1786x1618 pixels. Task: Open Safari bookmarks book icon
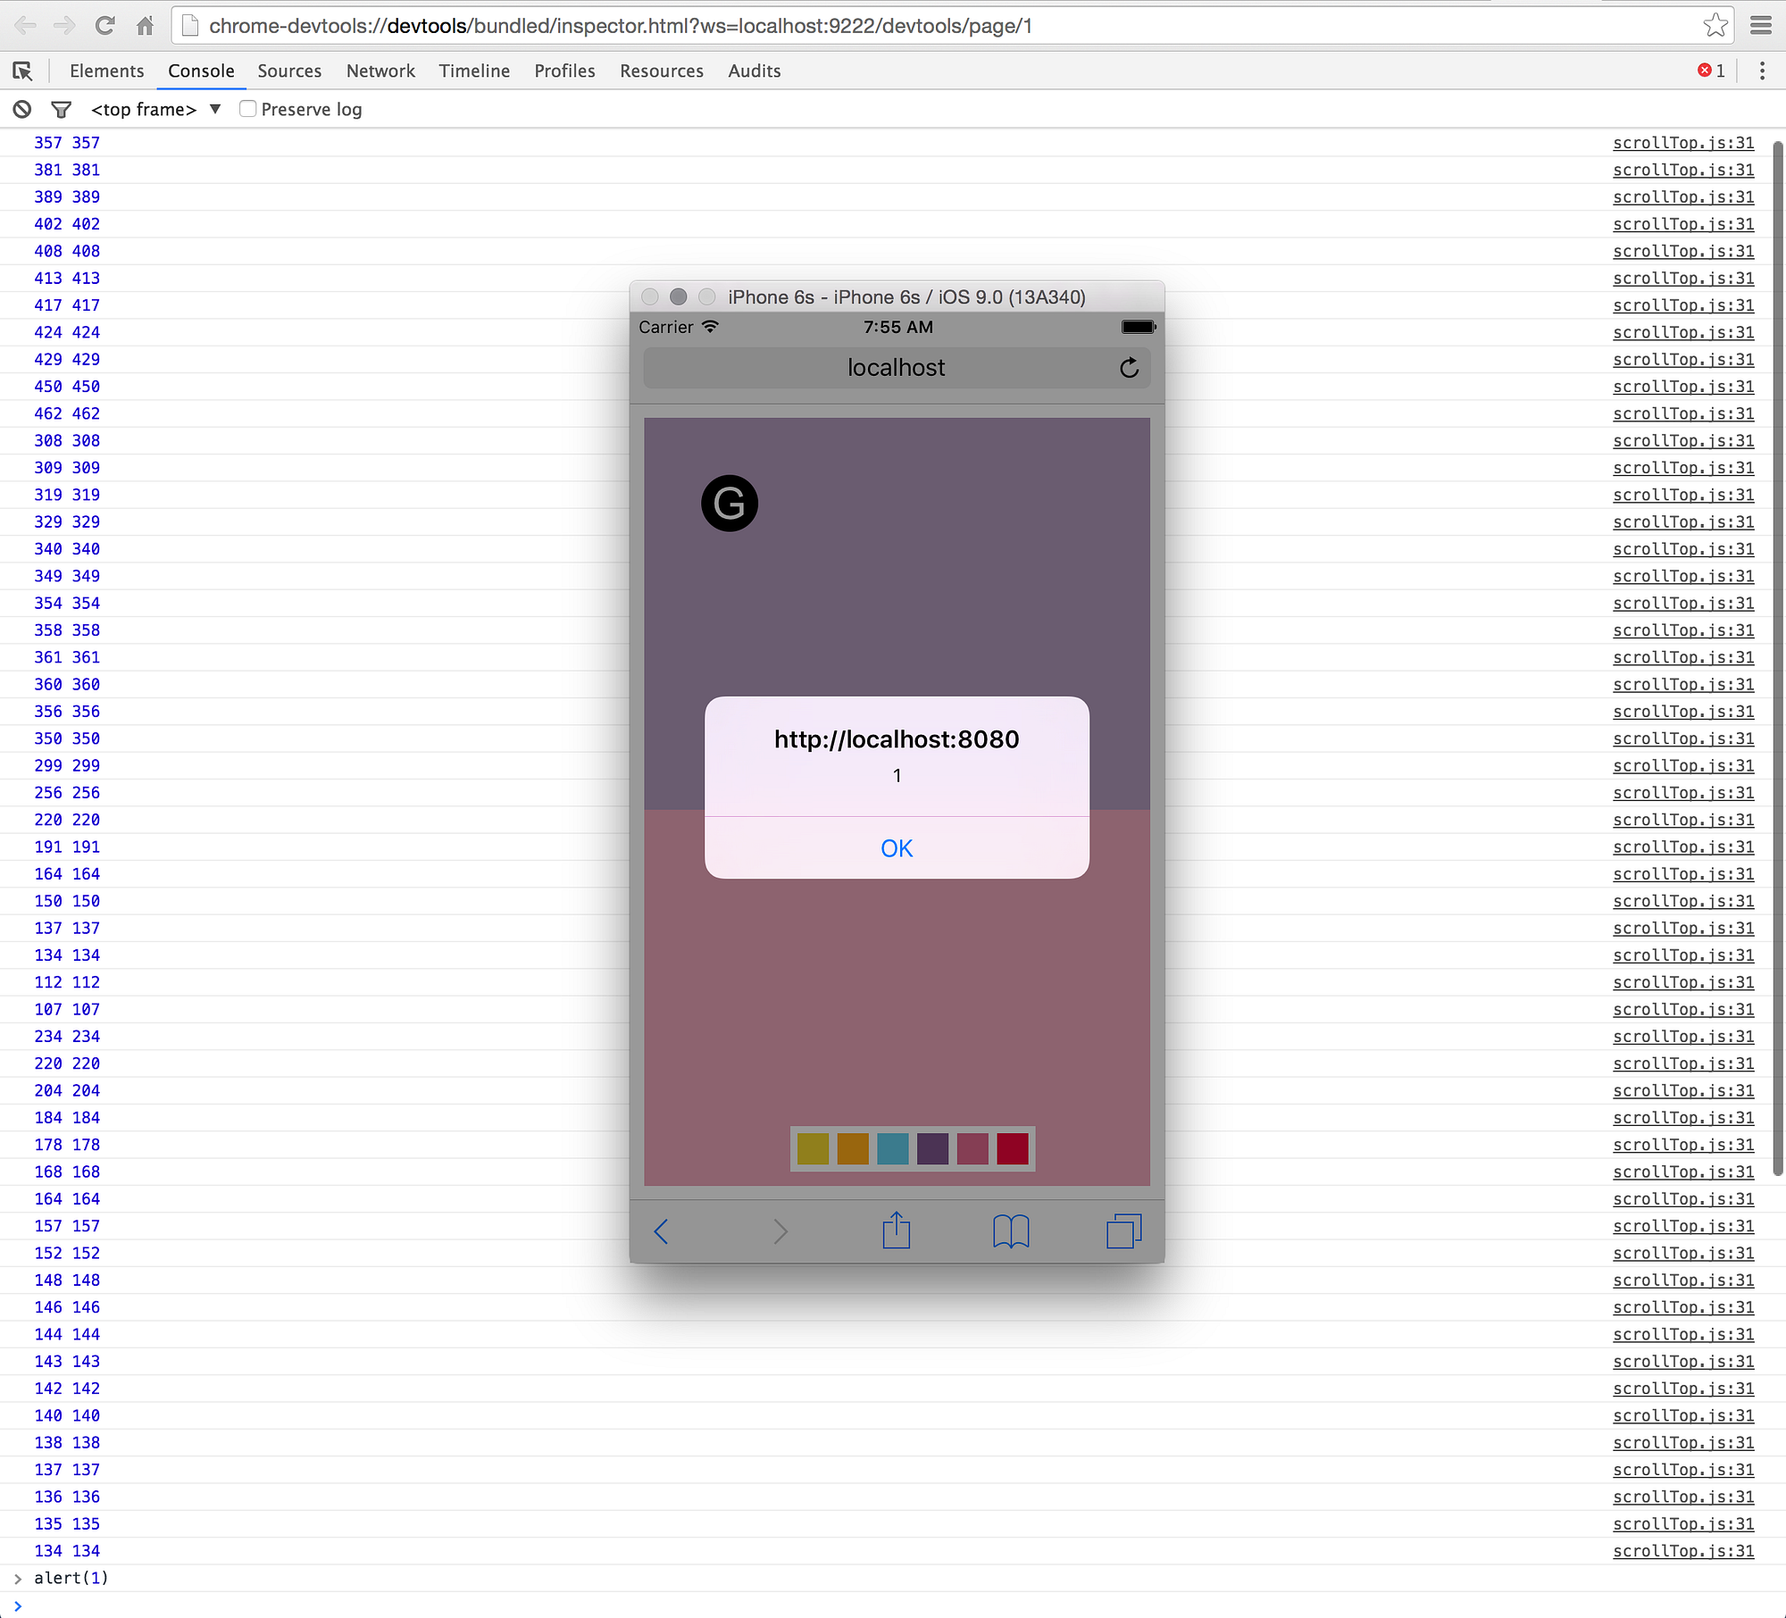(x=1011, y=1231)
